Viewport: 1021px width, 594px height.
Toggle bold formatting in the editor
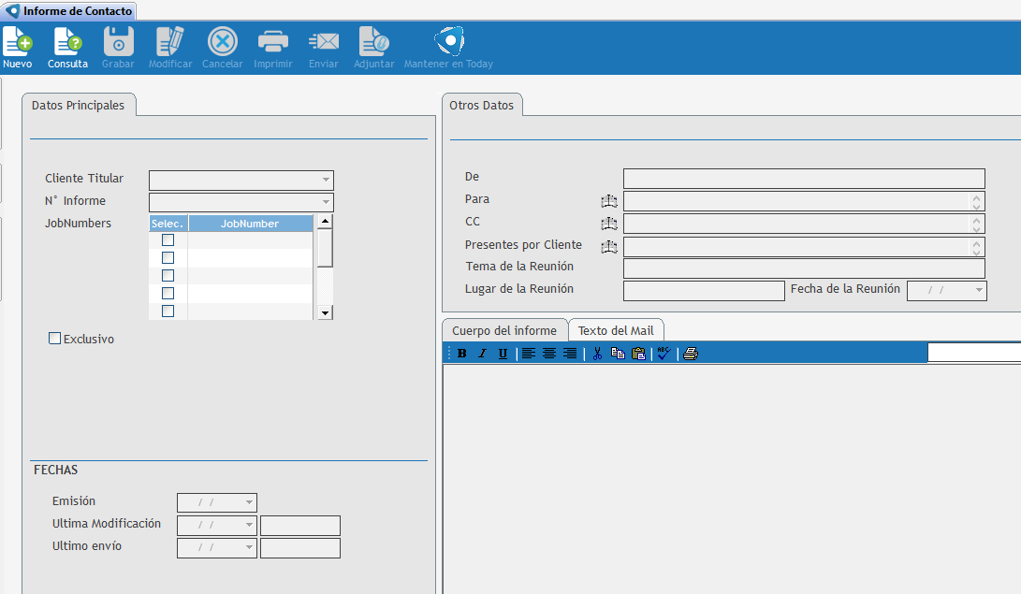(x=461, y=354)
